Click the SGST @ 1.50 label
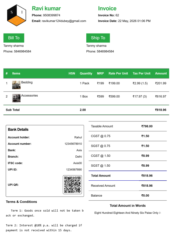172x252 pixels. click(x=101, y=166)
